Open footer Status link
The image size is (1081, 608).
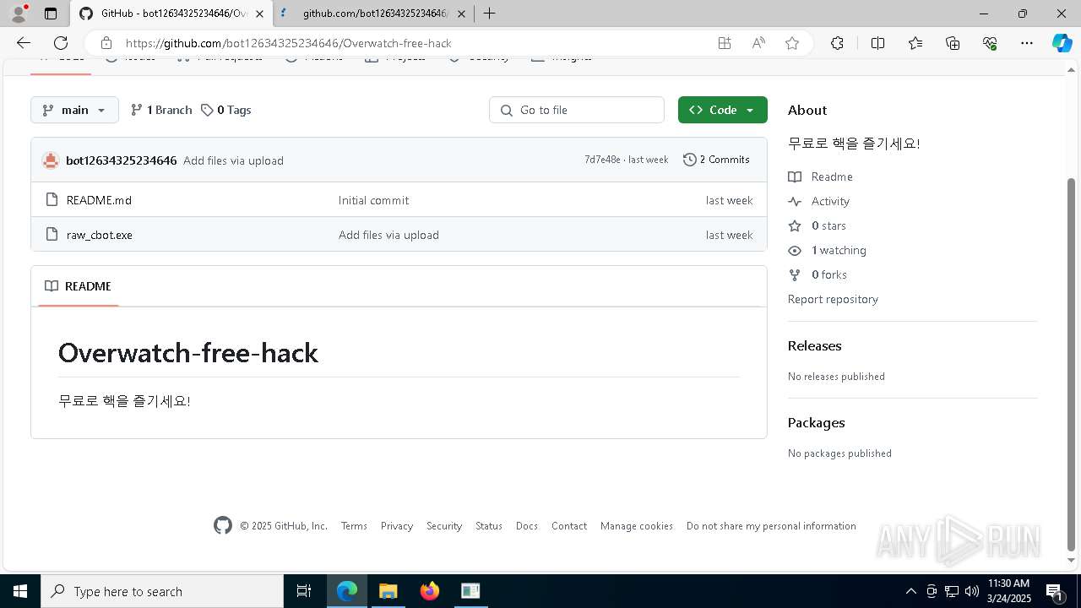489,526
